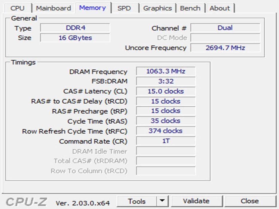Click the tRP 15 clocks value
The width and height of the screenshot is (279, 209).
click(x=166, y=111)
